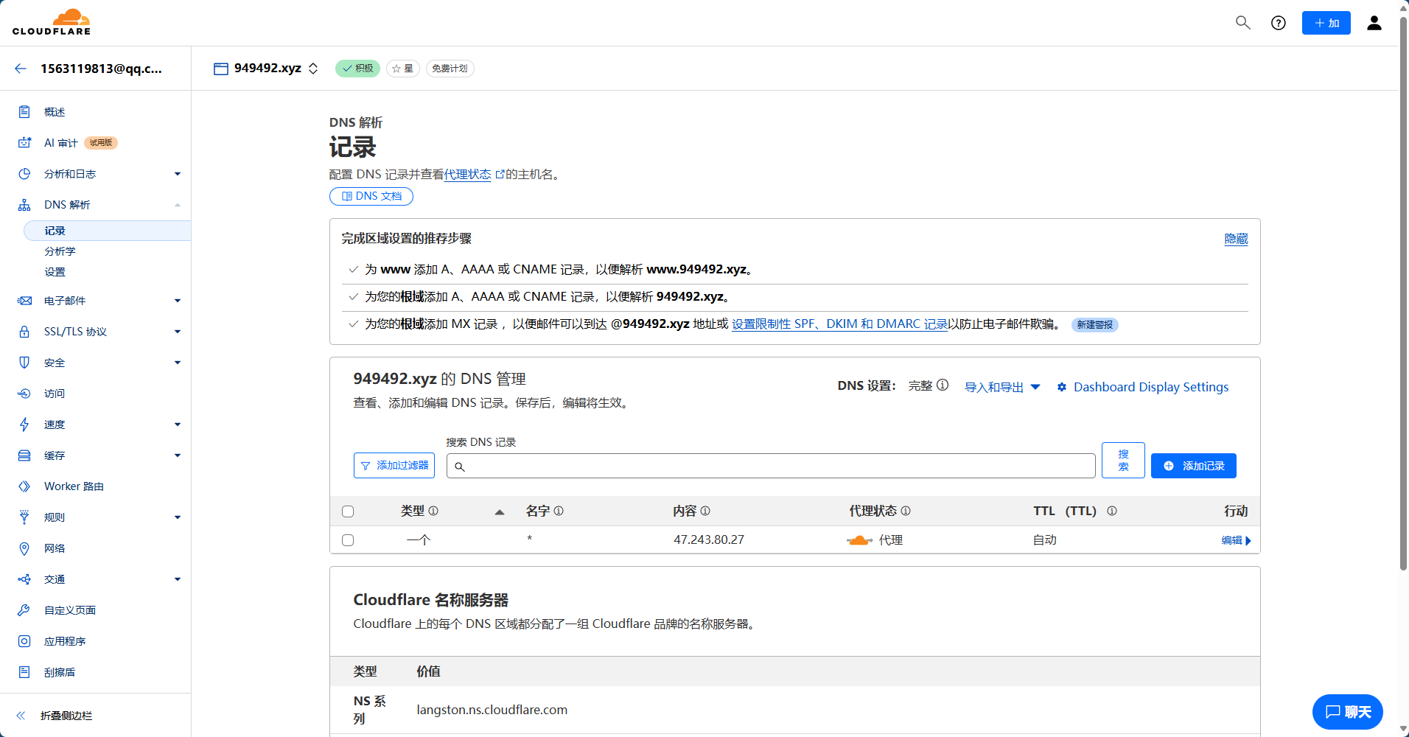The width and height of the screenshot is (1409, 737).
Task: Click the page vertical scrollbar
Action: click(x=1403, y=295)
